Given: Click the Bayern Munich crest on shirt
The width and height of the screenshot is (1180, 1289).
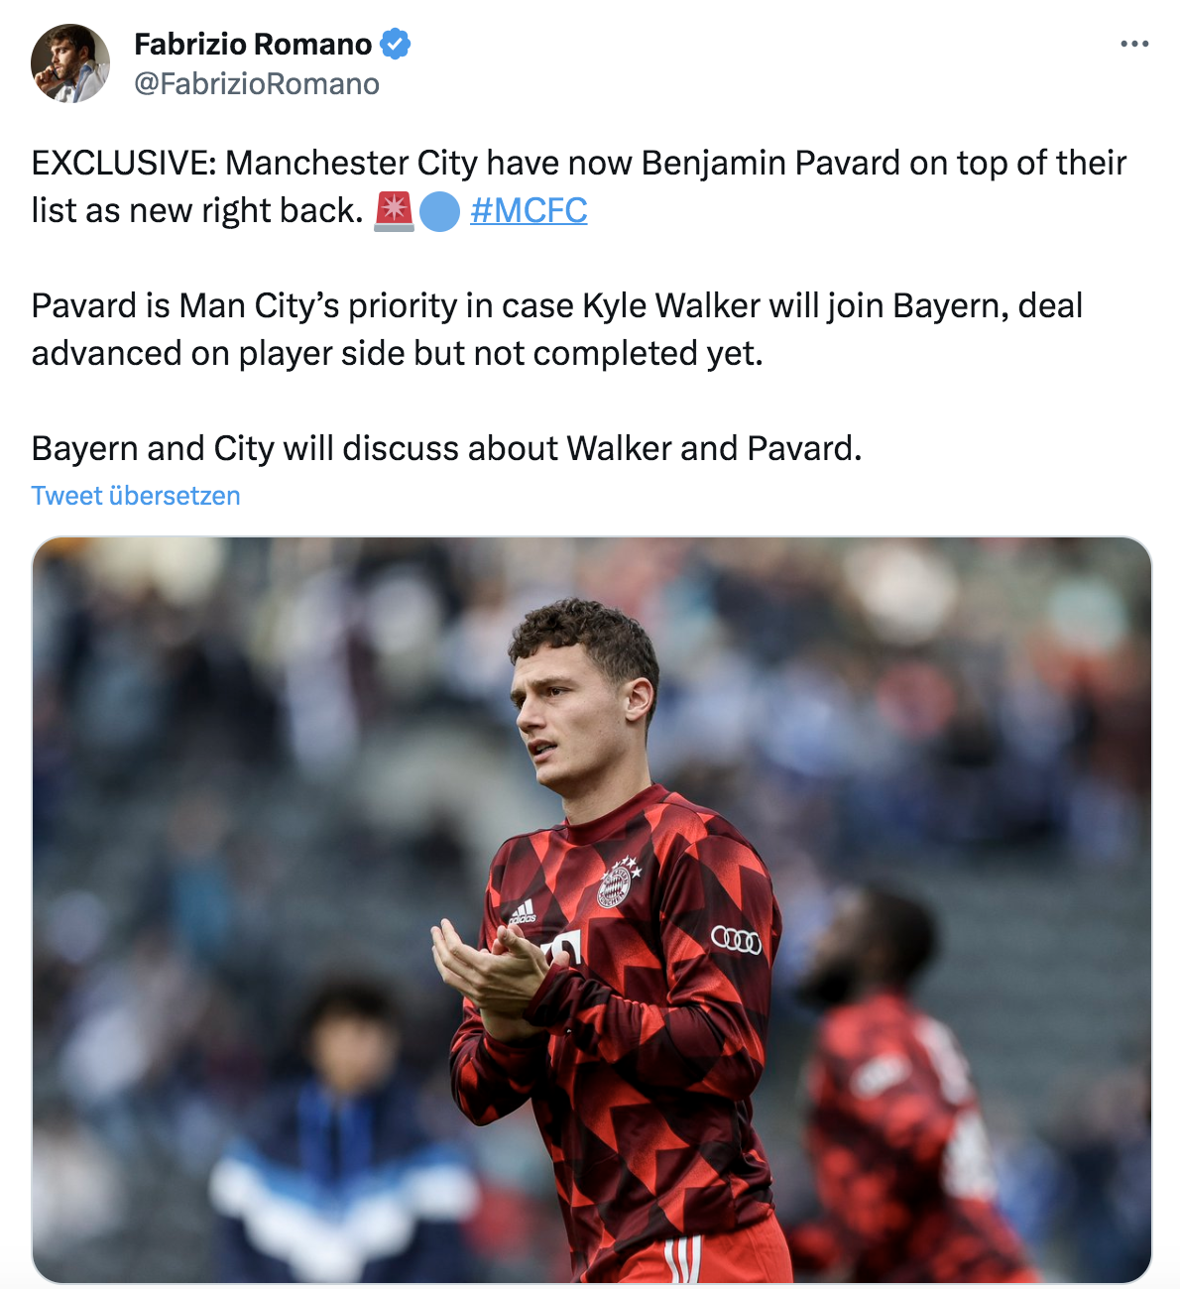Looking at the screenshot, I should [x=616, y=882].
